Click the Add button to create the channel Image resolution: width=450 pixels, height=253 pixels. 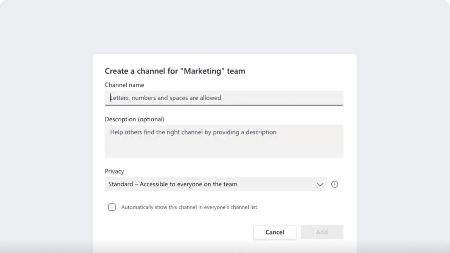[x=322, y=232]
